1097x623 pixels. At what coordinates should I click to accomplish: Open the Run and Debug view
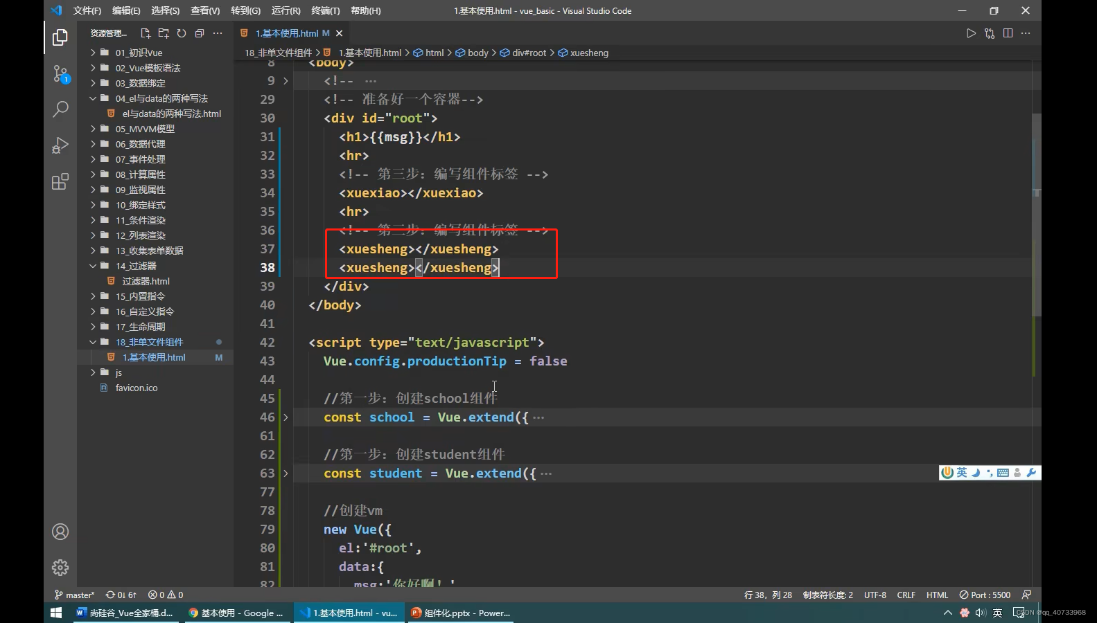[x=60, y=145]
